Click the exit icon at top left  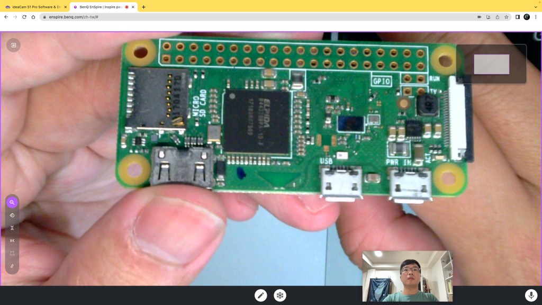point(13,45)
